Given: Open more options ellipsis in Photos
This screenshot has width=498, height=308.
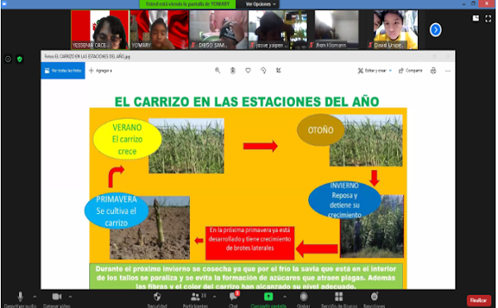Looking at the screenshot, I should (448, 71).
